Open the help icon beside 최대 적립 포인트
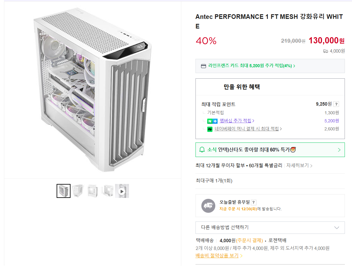 point(336,104)
